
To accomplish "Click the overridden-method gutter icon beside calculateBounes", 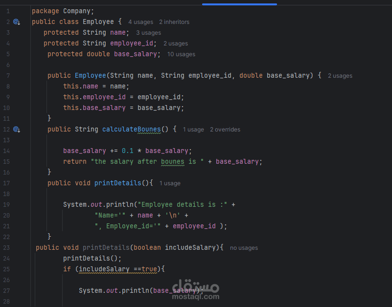I will (x=17, y=130).
